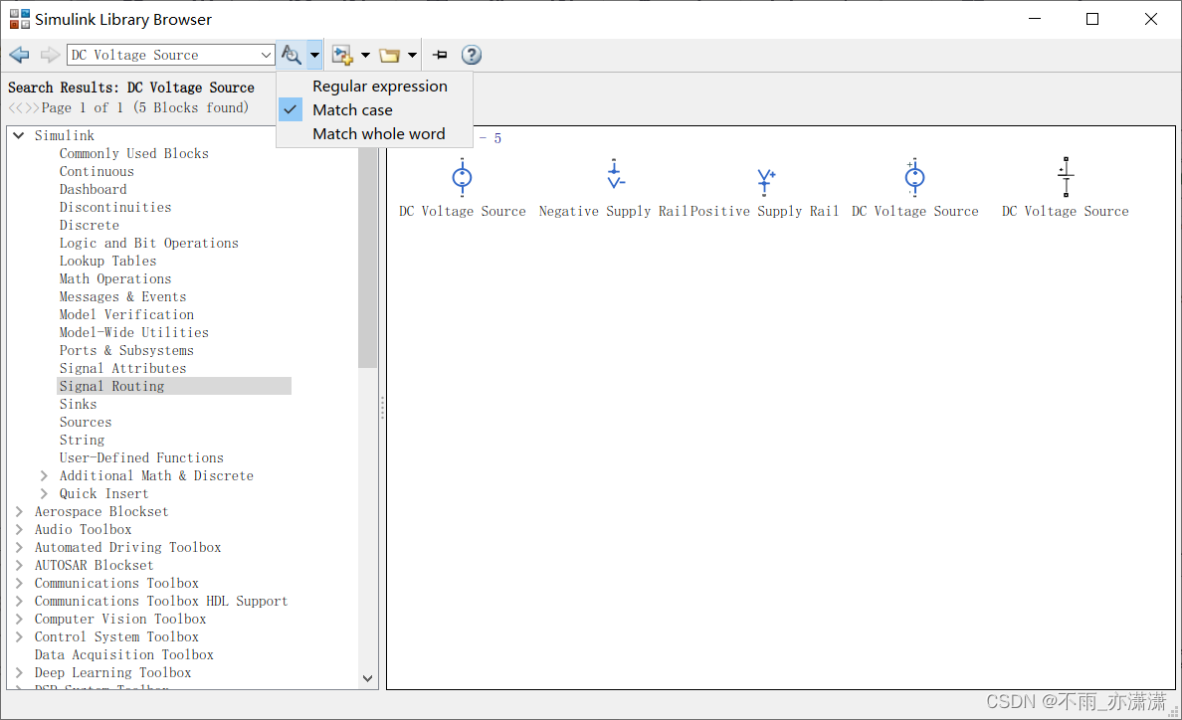Viewport: 1182px width, 720px height.
Task: Select Commonly Used Blocks library
Action: [134, 153]
